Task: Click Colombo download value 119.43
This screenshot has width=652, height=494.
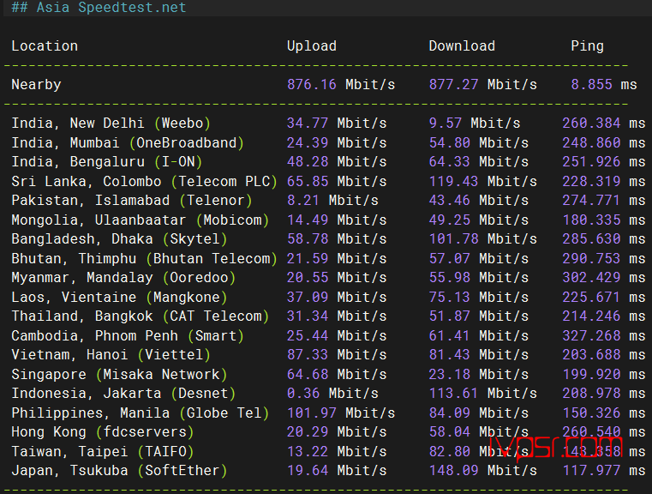Action: [453, 182]
